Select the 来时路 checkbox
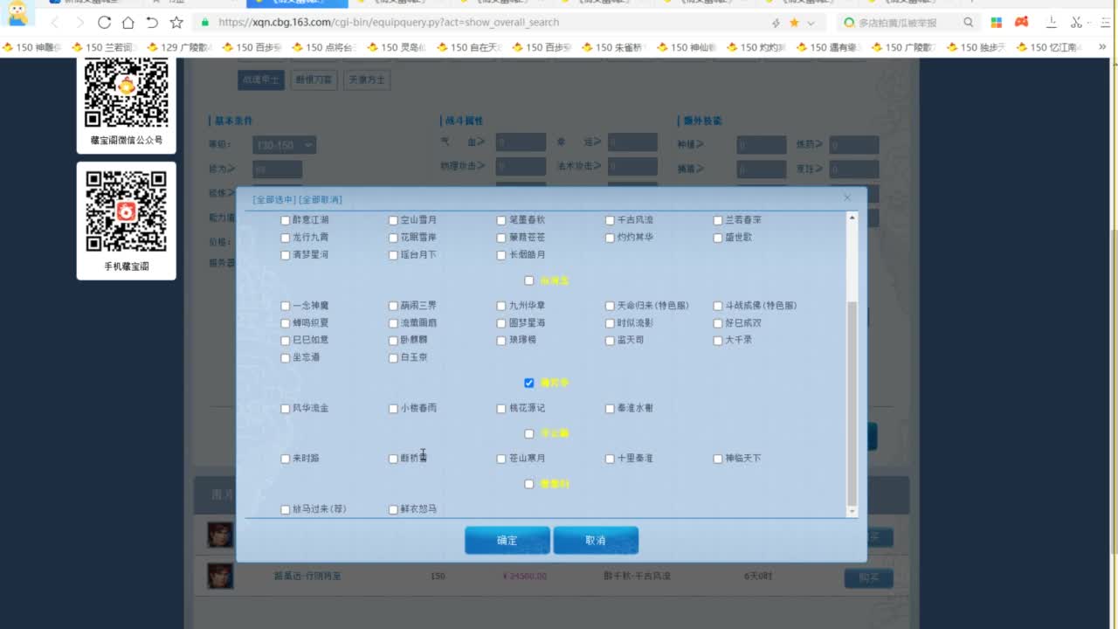This screenshot has width=1118, height=629. point(286,459)
